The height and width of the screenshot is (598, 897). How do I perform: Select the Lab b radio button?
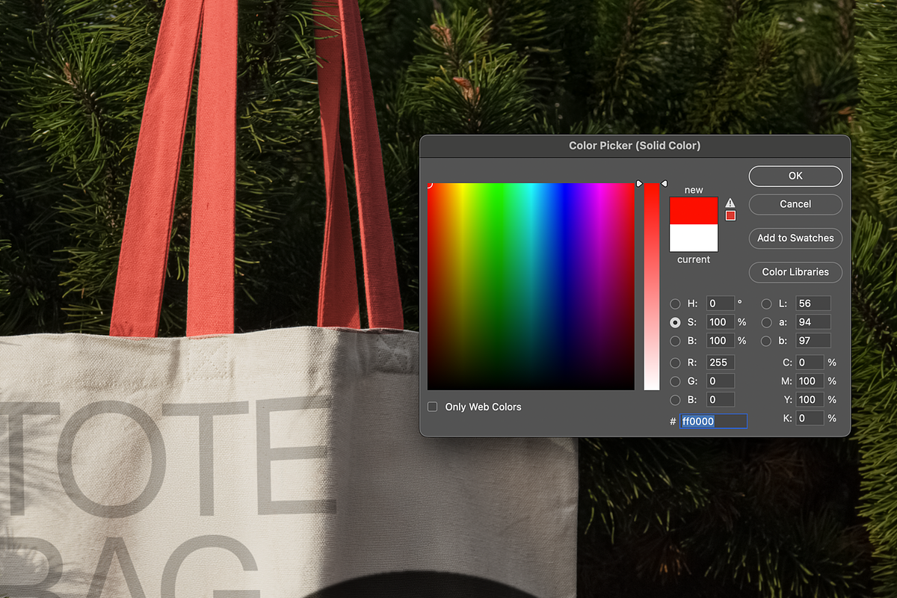coord(766,341)
